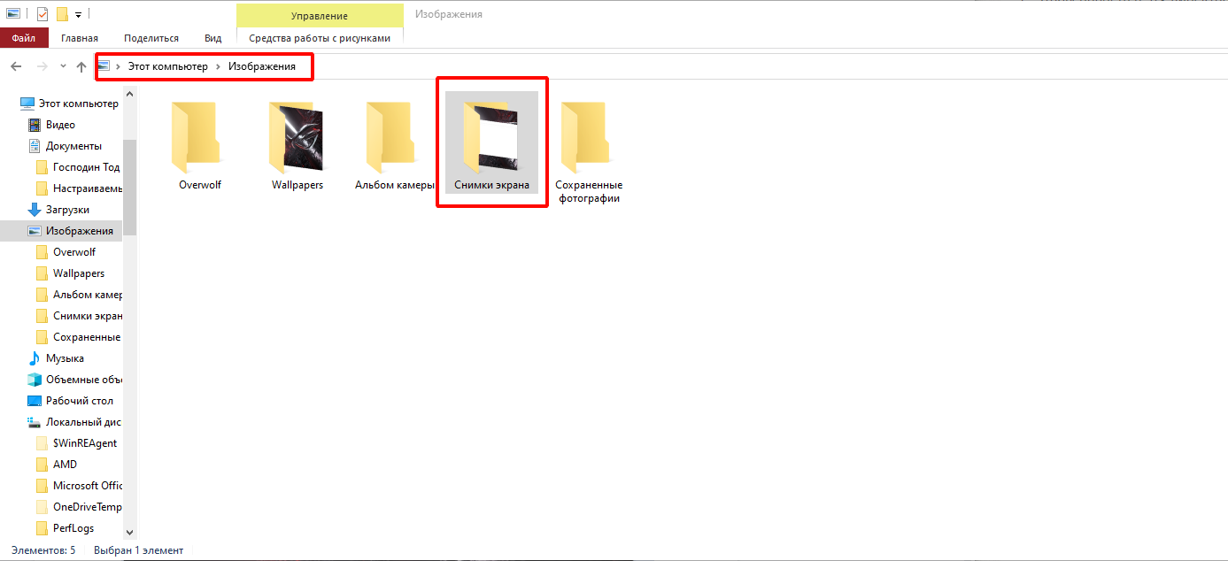
Task: Expand chevron before Этот компьютер in address bar
Action: pos(119,66)
